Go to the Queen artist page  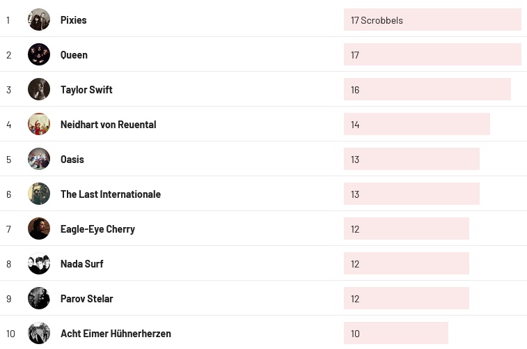tap(74, 55)
